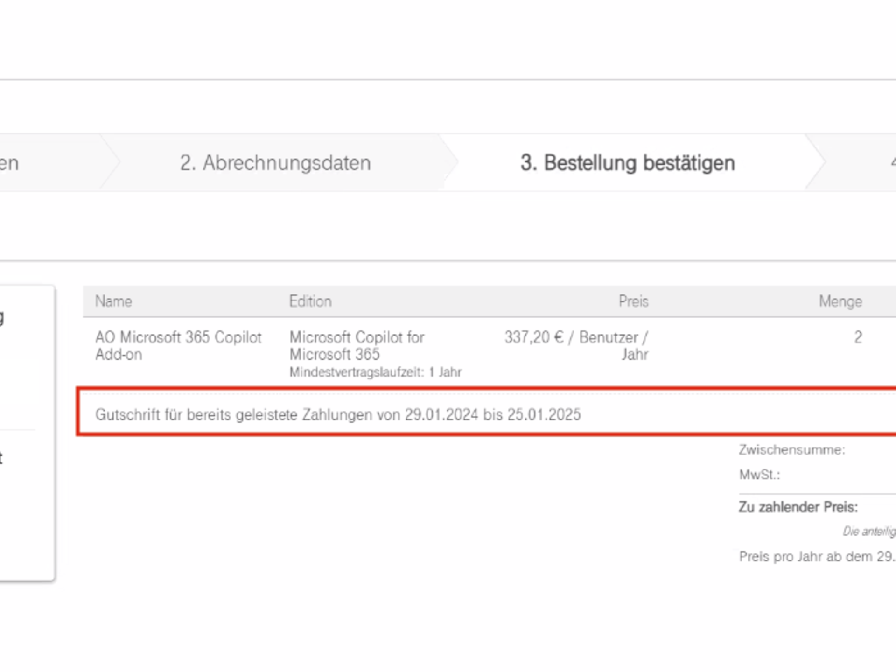Click the italic 'Die anteilig' note
The width and height of the screenshot is (896, 672).
coord(868,532)
